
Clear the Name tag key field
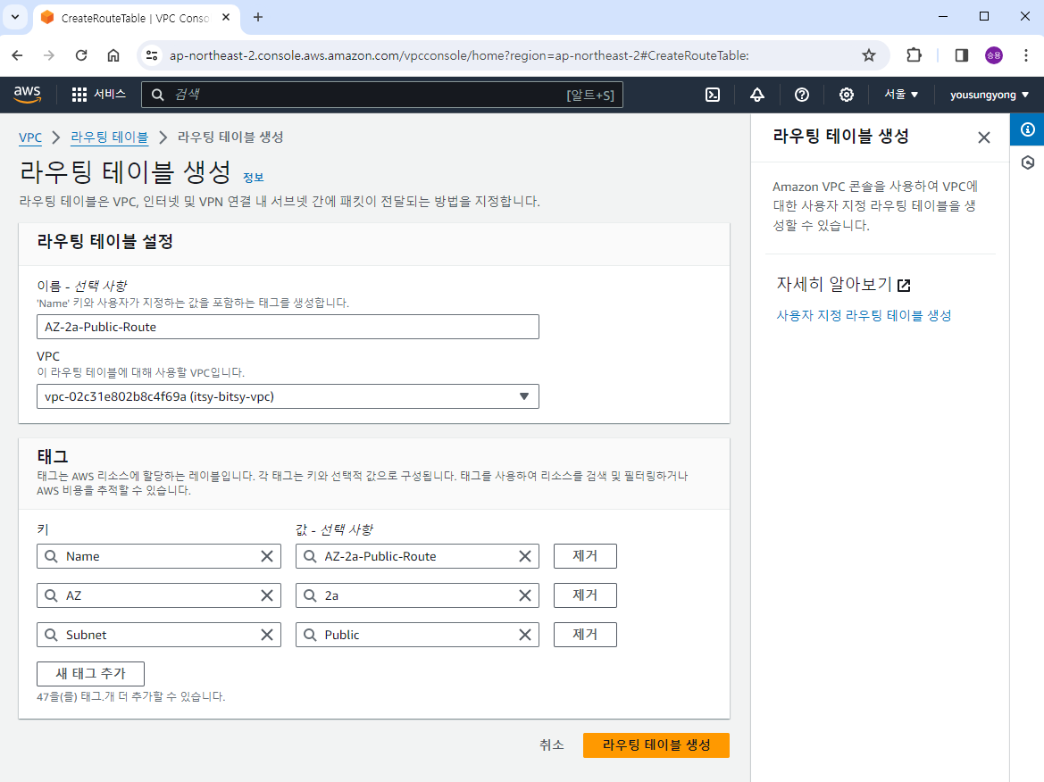tap(267, 556)
